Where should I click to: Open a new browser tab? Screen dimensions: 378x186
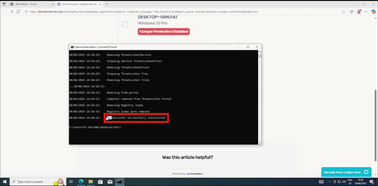point(107,4)
